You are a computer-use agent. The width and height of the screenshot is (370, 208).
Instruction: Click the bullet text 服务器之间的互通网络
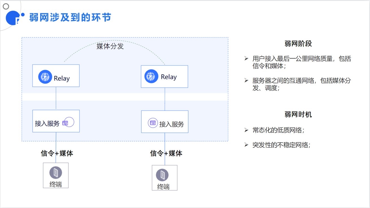[284, 81]
